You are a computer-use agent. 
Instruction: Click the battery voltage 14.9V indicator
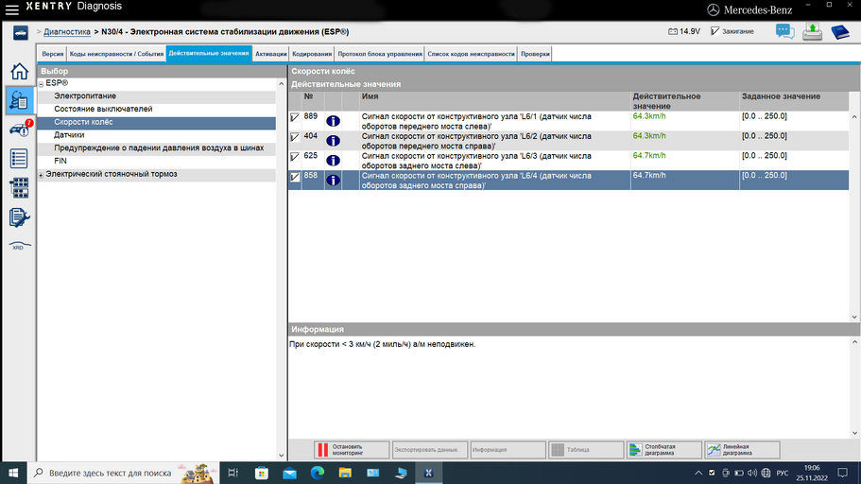click(683, 31)
